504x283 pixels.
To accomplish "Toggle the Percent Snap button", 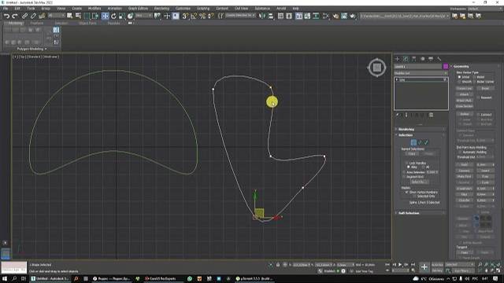I will point(202,16).
